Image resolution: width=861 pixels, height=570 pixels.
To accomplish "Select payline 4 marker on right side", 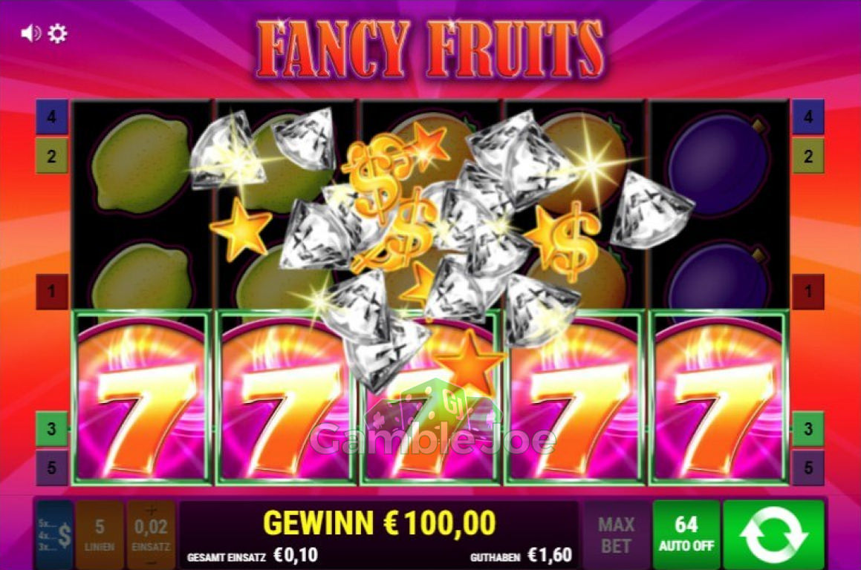I will [808, 117].
